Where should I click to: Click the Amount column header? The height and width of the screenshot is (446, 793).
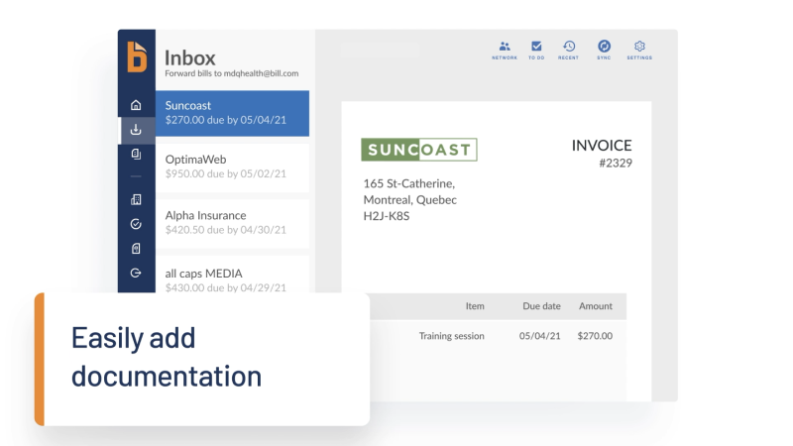click(x=596, y=306)
